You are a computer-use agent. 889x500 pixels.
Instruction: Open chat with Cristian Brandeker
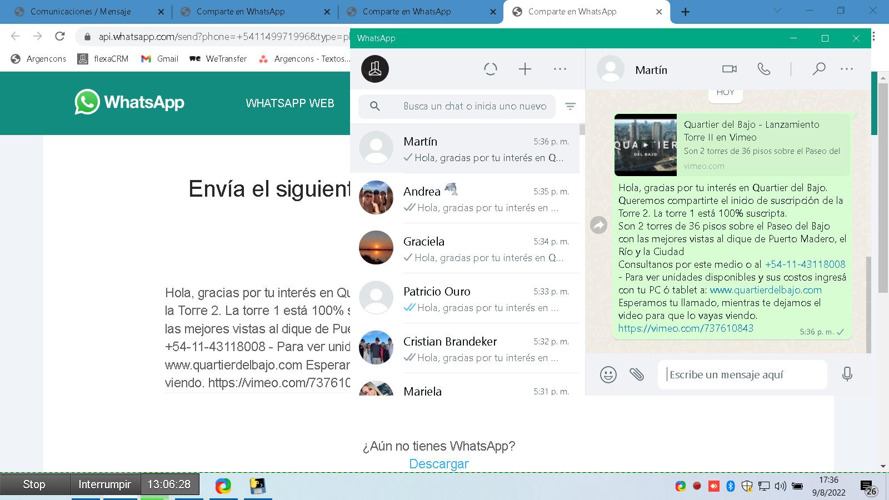coord(465,348)
